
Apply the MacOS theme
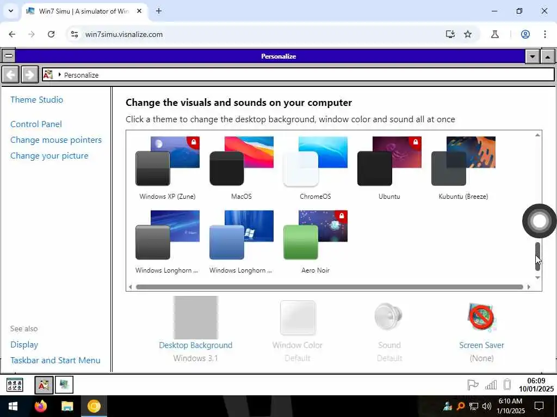click(241, 168)
